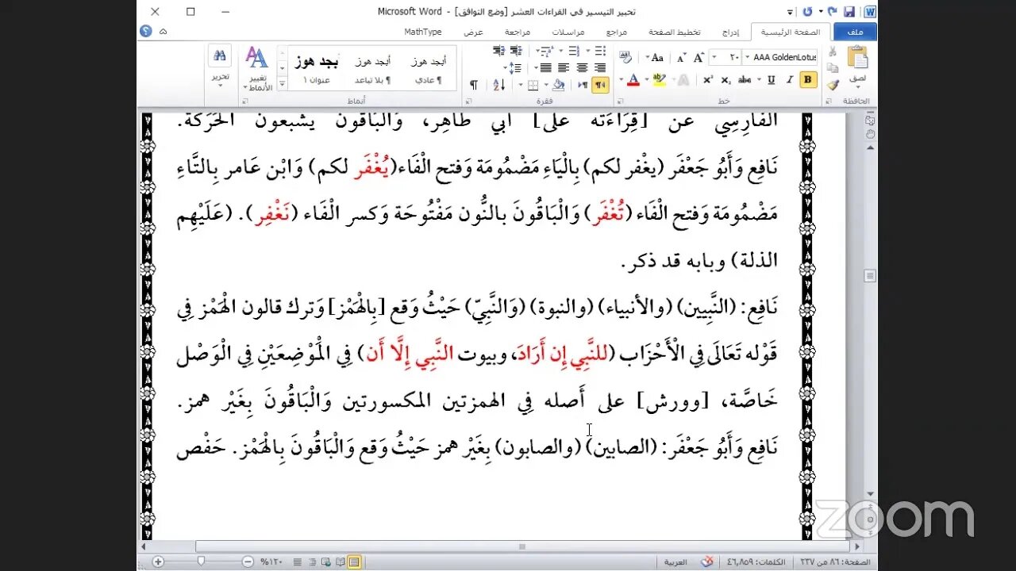The image size is (1016, 571).
Task: Apply the No Spacing (بلا تباعد) style
Action: coord(372,68)
